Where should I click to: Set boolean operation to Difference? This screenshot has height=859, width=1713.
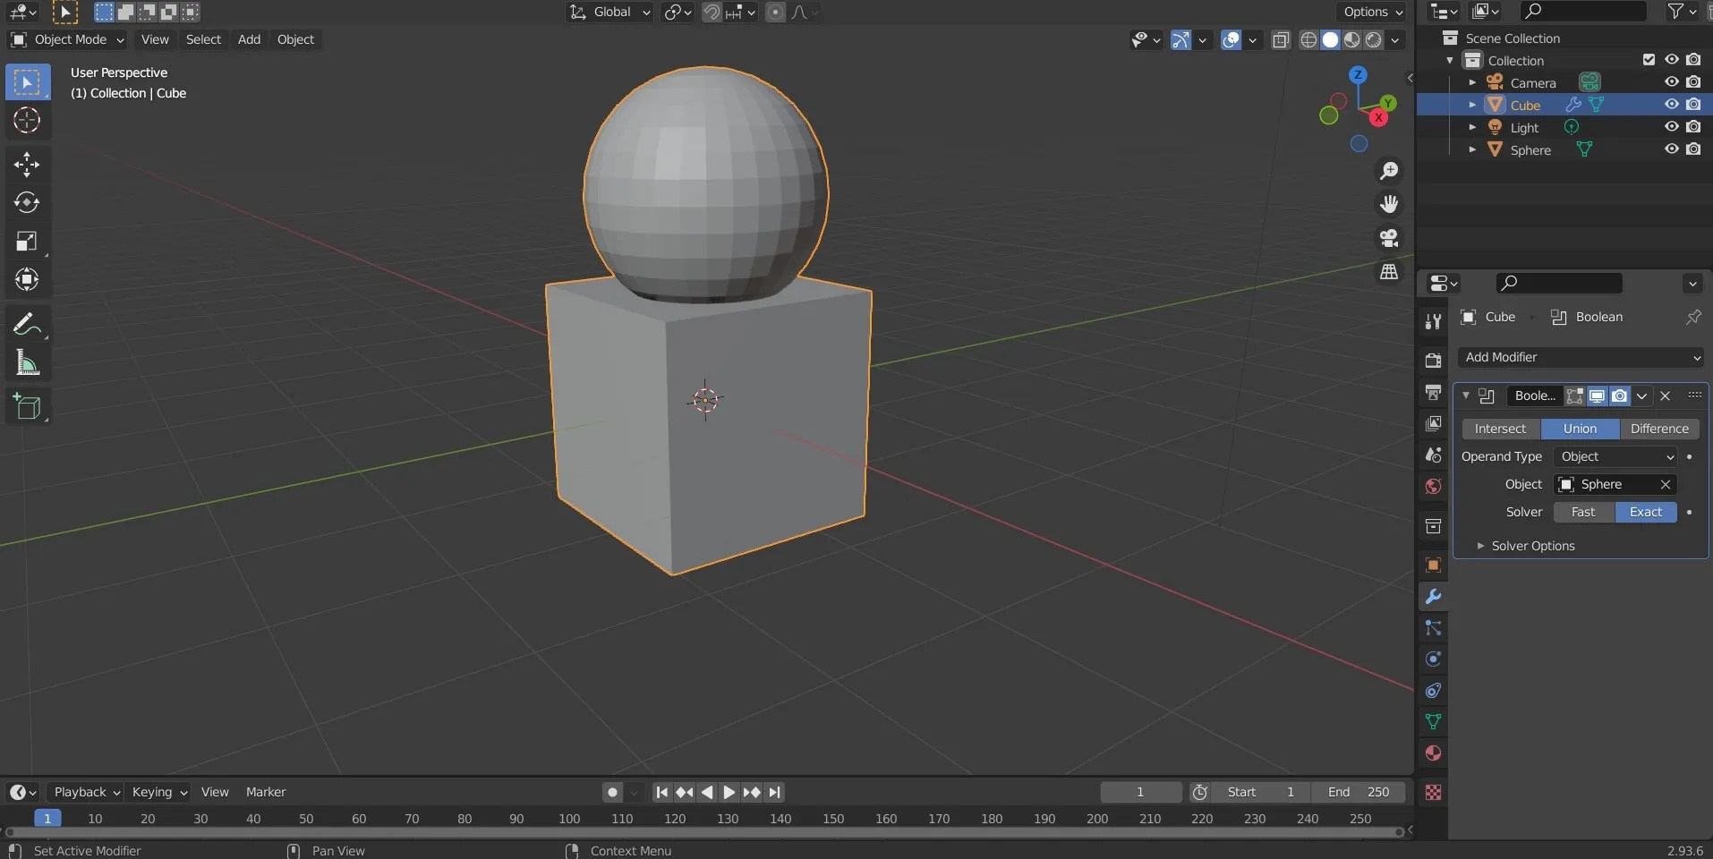click(1658, 429)
